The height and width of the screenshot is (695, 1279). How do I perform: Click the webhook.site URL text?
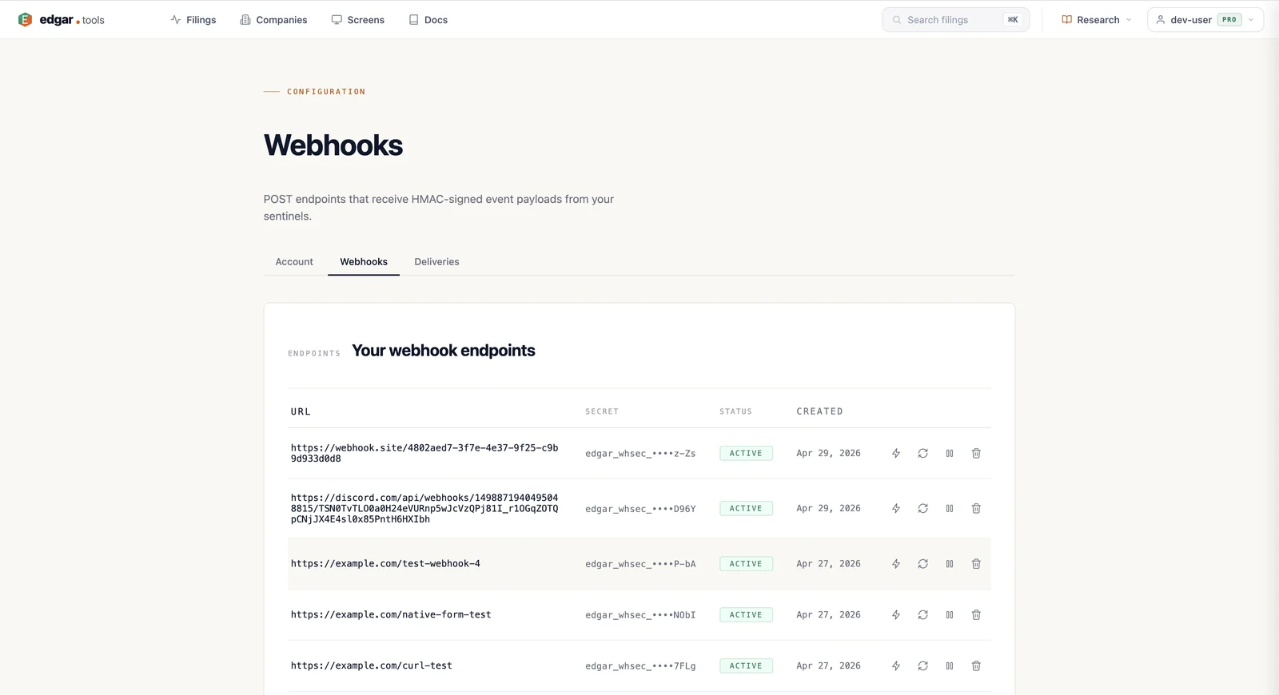tap(424, 454)
